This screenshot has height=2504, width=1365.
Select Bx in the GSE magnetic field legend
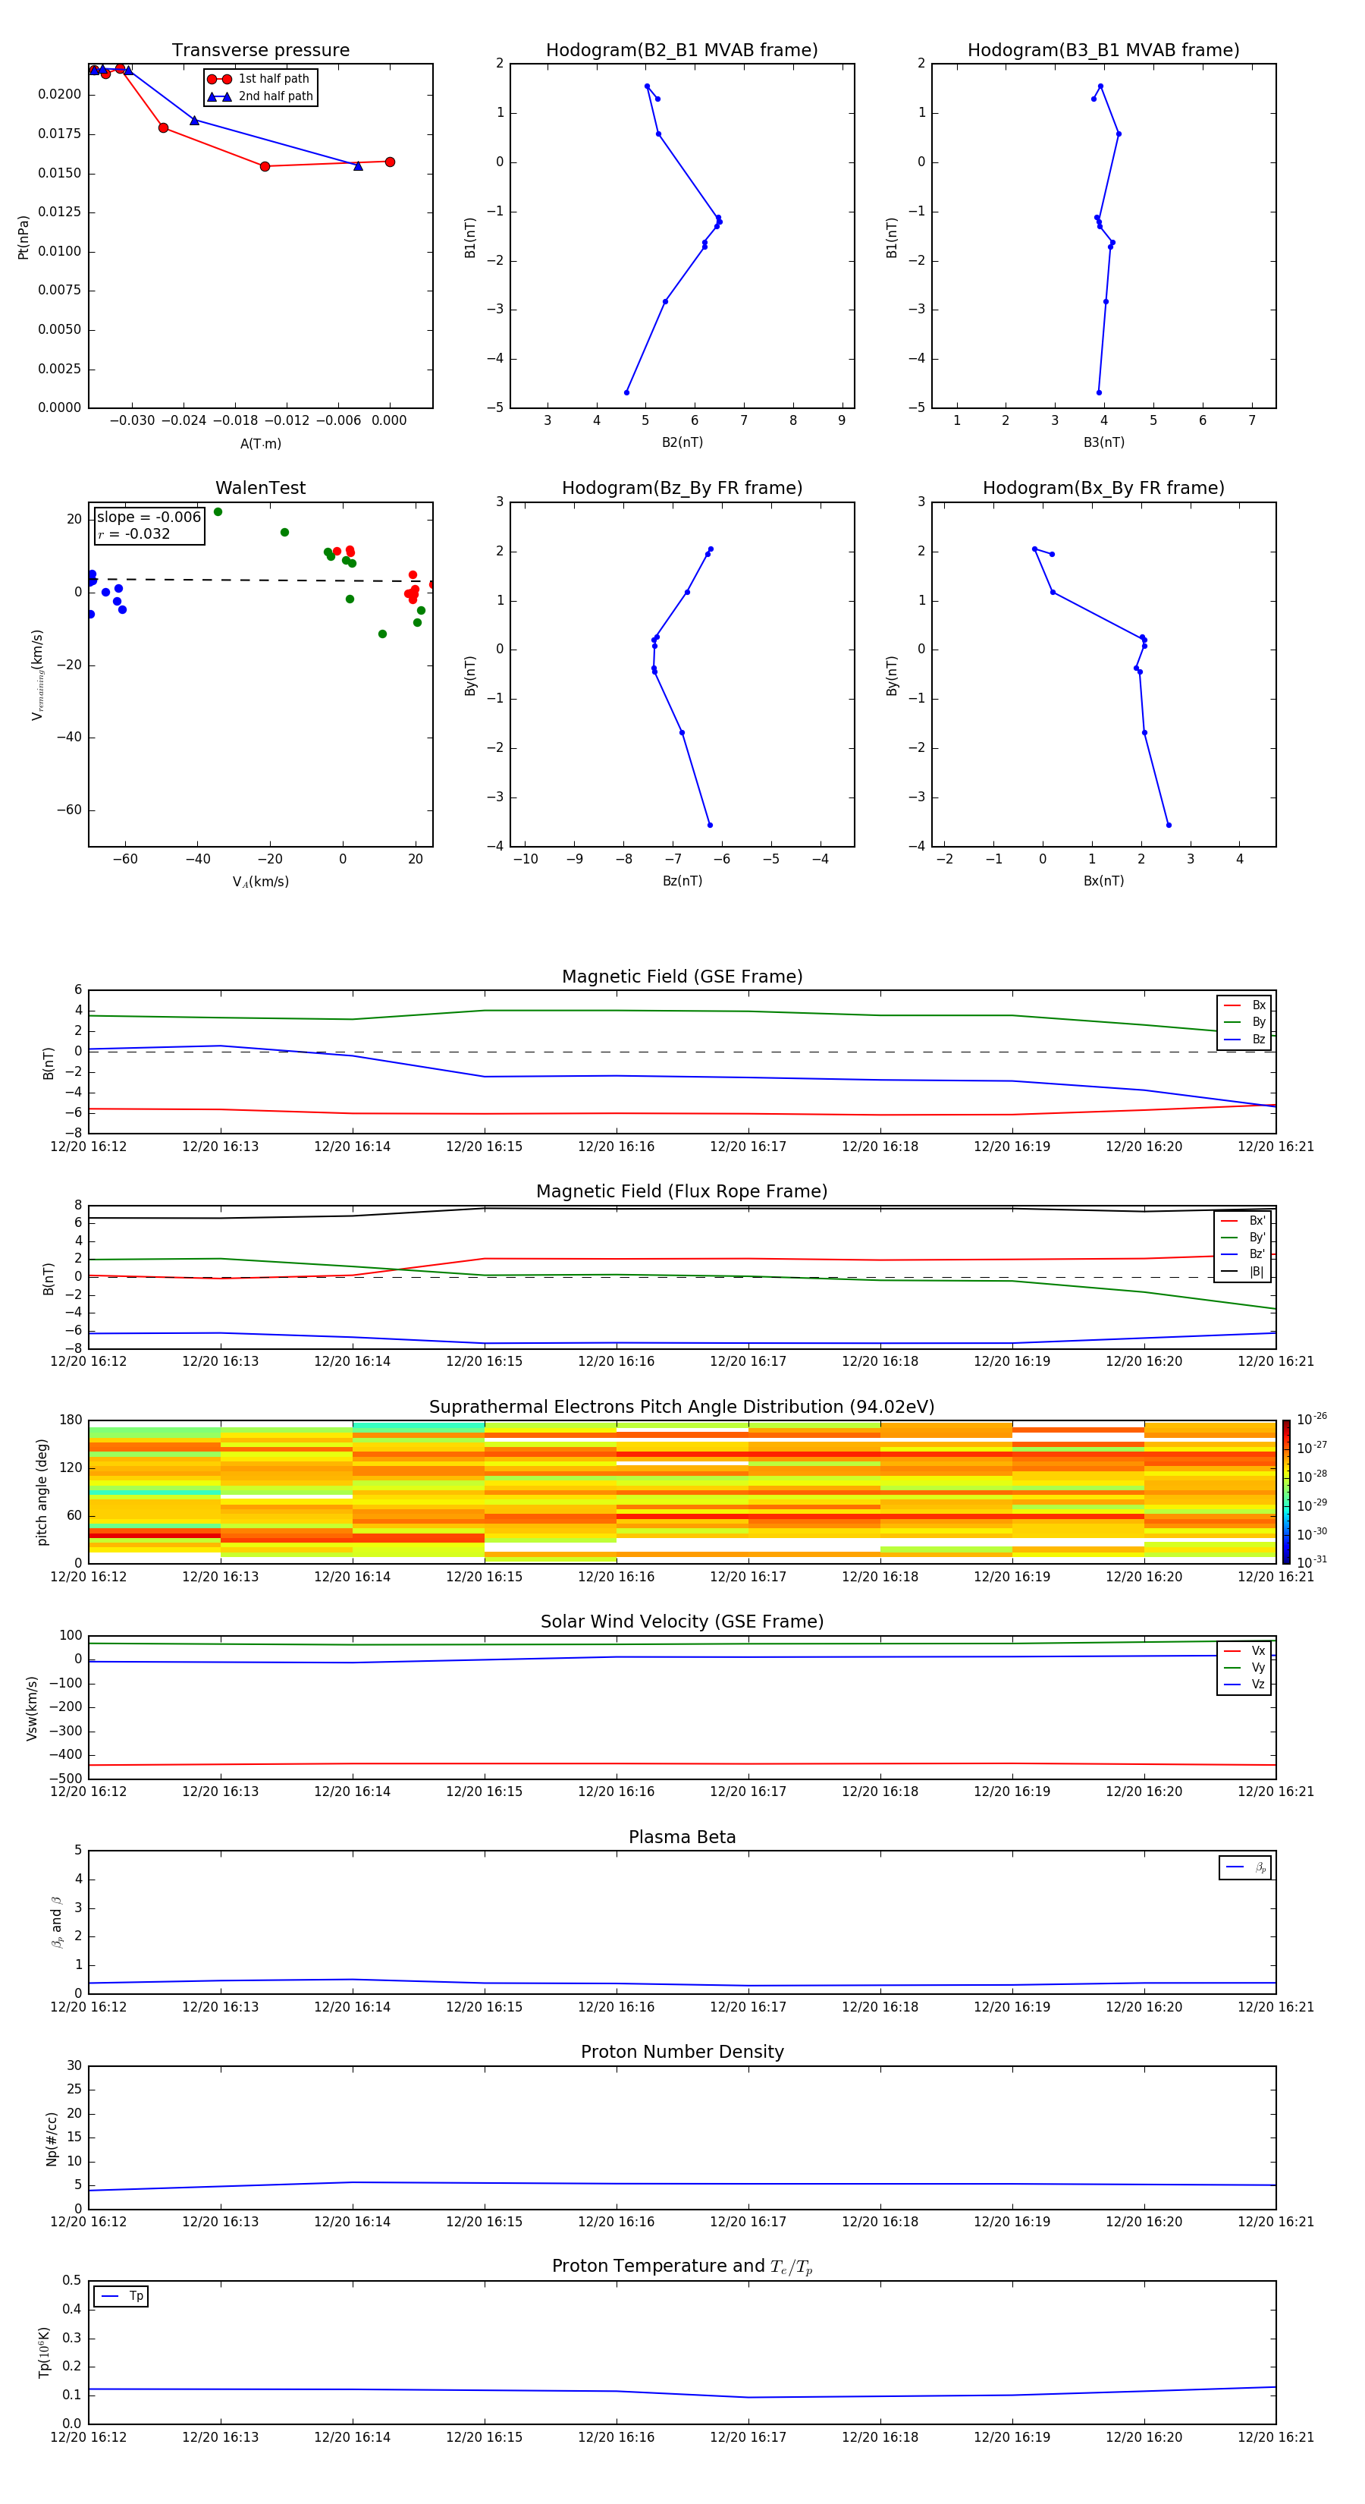pos(1244,1005)
